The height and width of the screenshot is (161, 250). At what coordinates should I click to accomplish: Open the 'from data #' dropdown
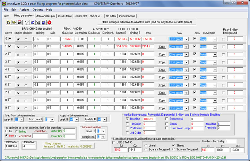[x=52, y=119]
